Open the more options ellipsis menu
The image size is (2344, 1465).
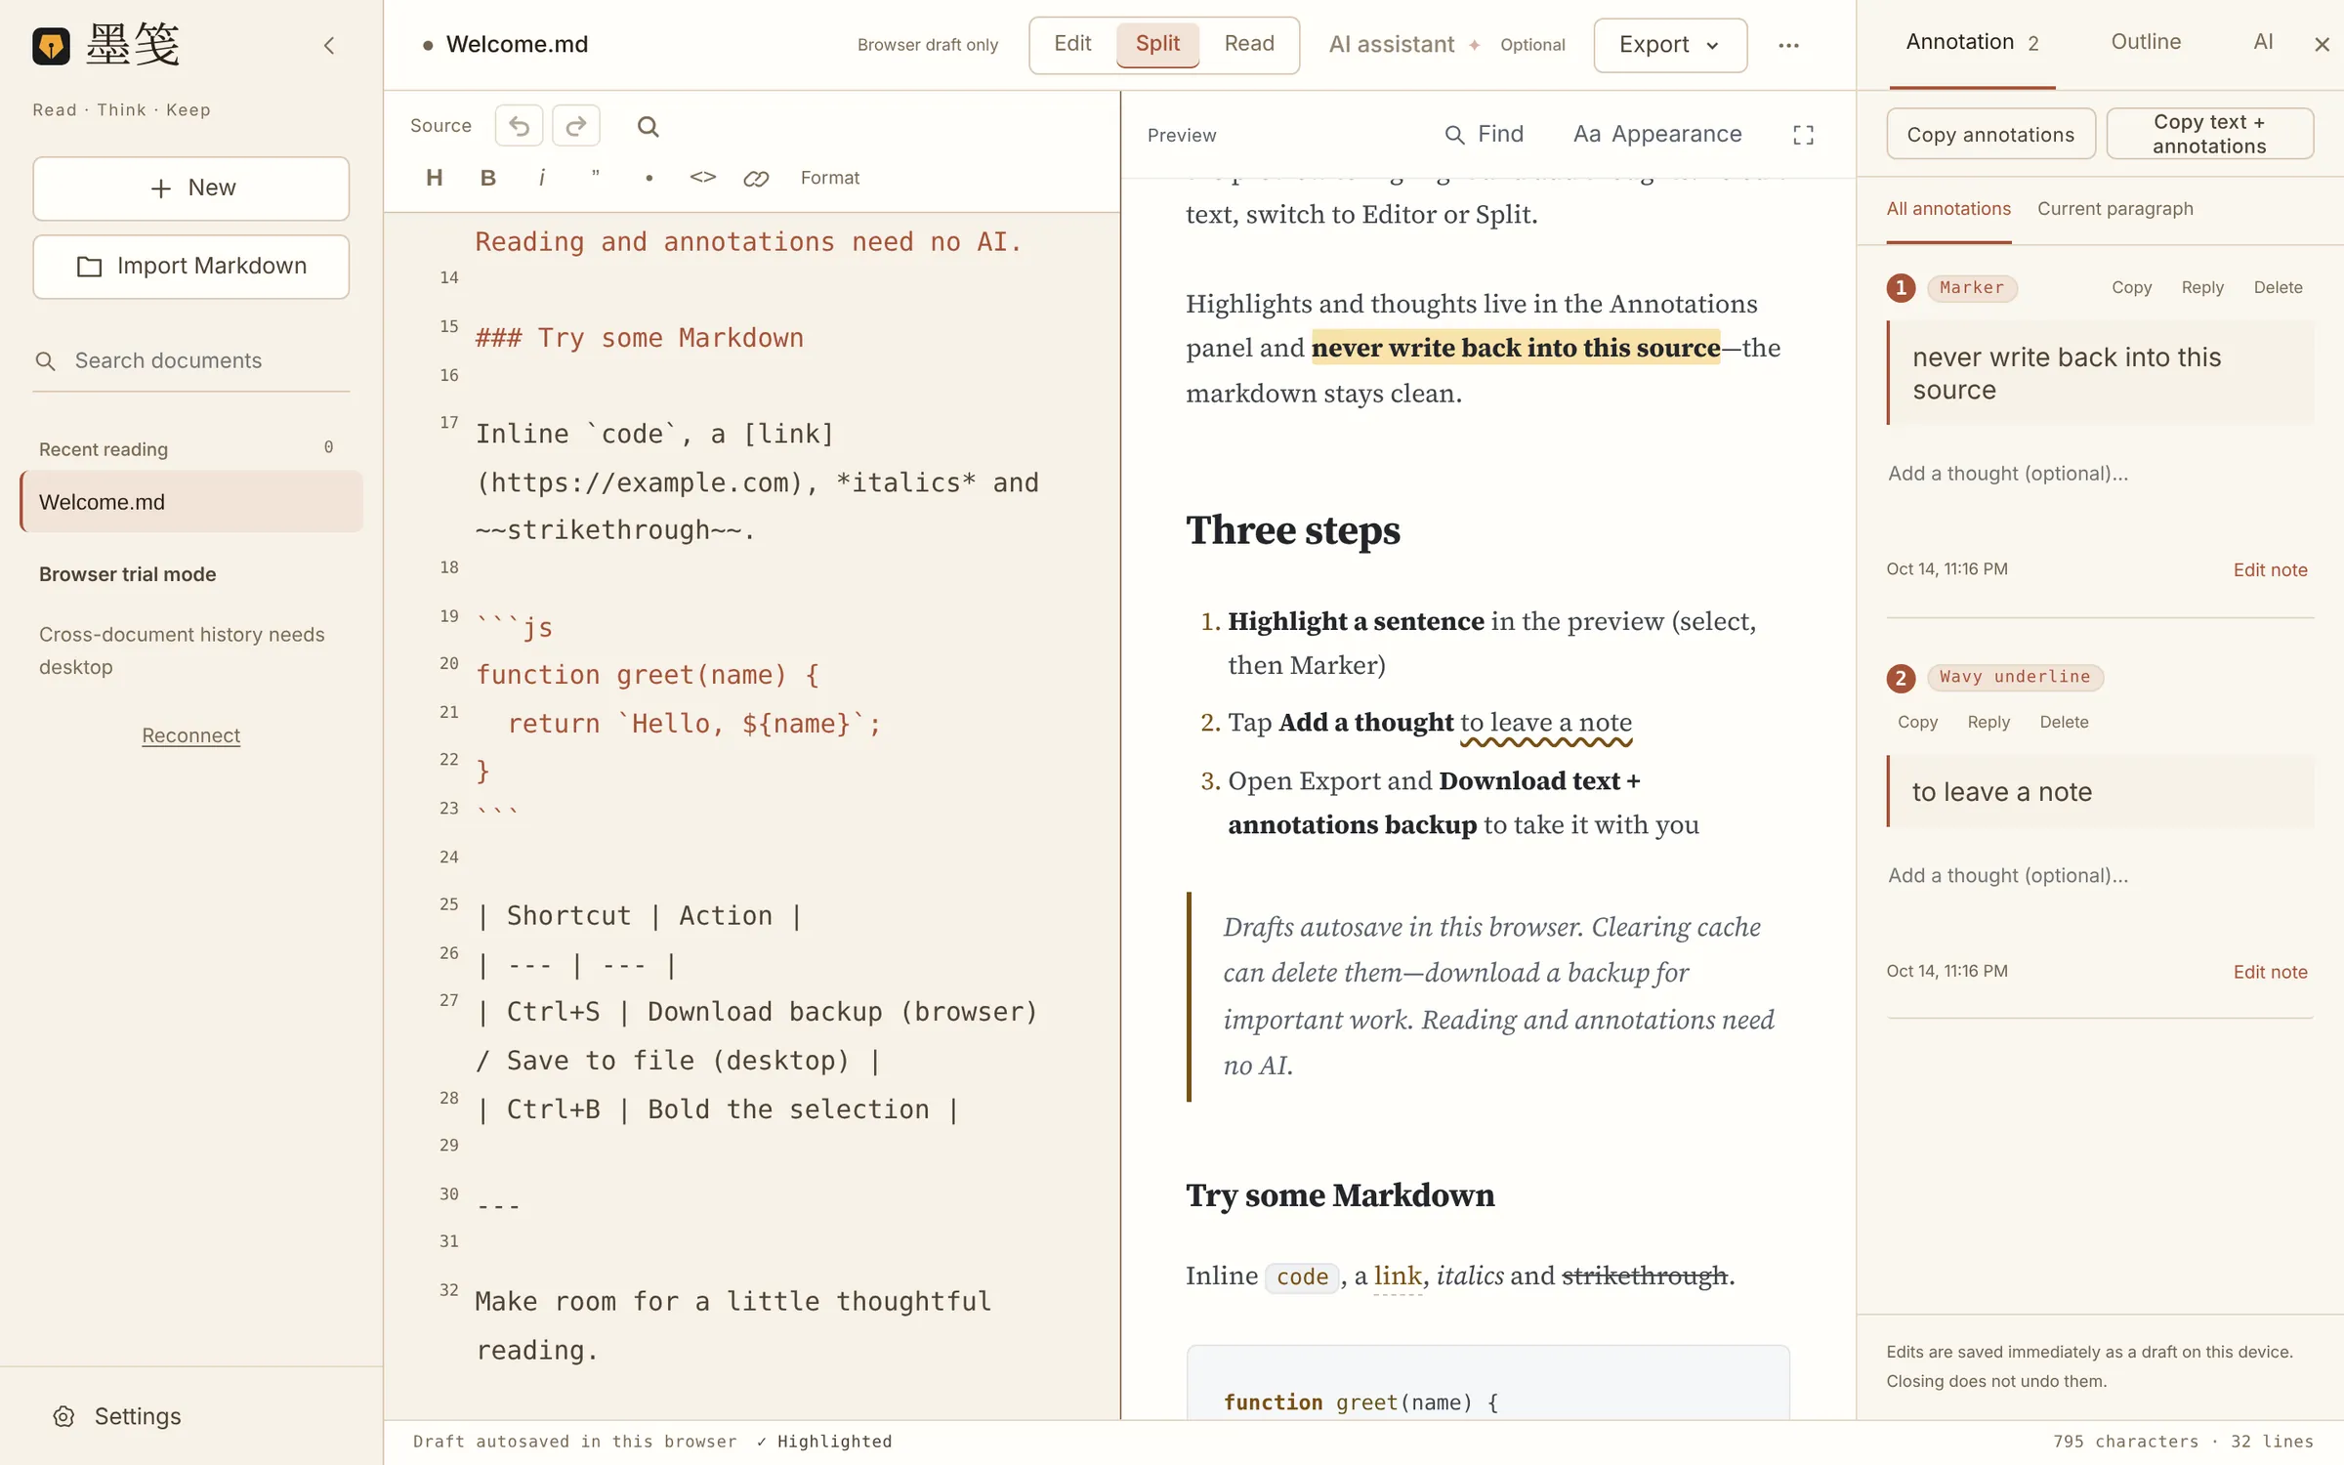(1788, 45)
